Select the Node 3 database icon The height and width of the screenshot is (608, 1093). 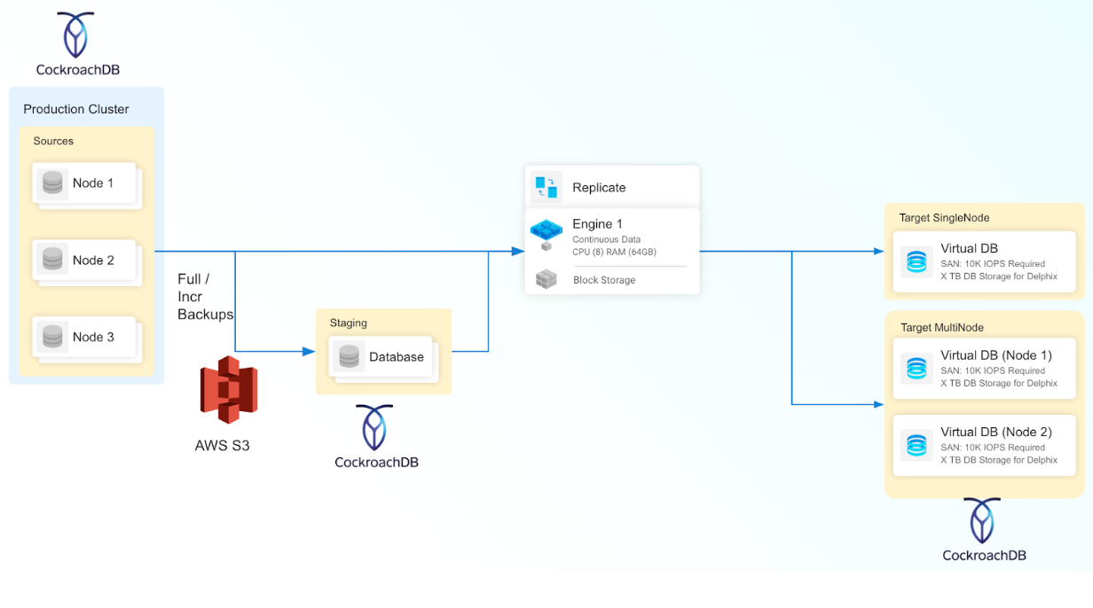coord(52,337)
